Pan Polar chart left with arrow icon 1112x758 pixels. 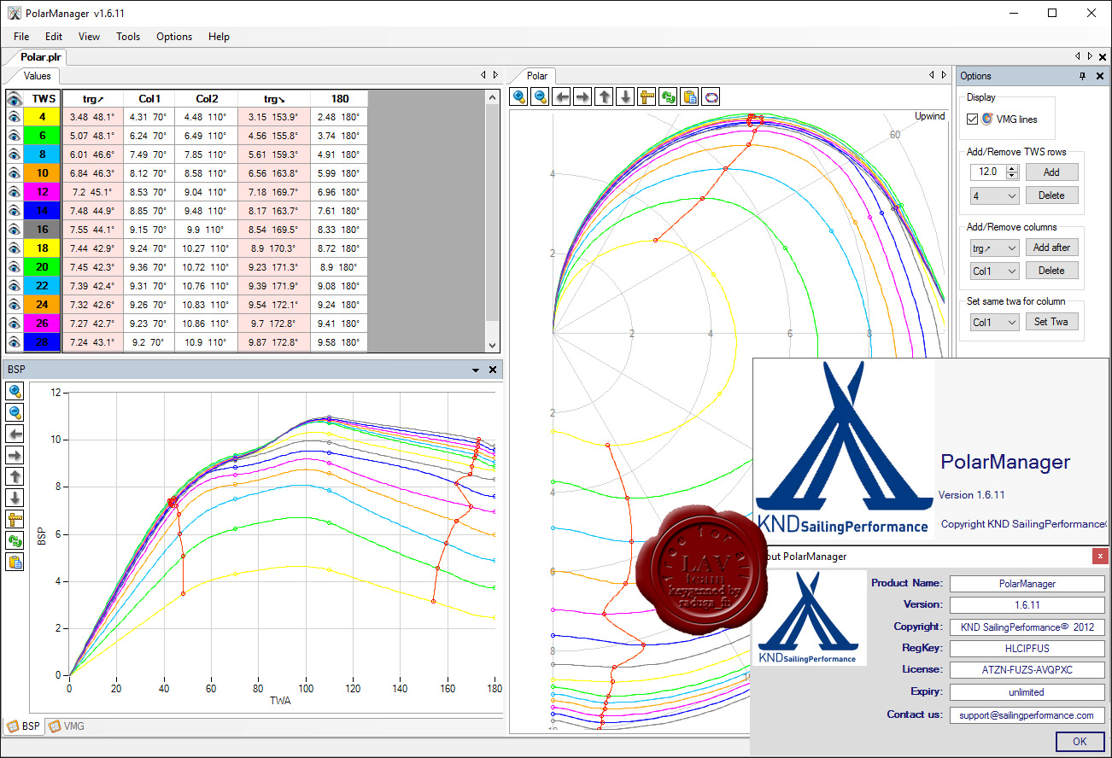pyautogui.click(x=561, y=96)
